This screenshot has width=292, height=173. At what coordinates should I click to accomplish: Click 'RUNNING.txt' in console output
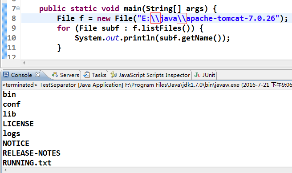pyautogui.click(x=27, y=163)
